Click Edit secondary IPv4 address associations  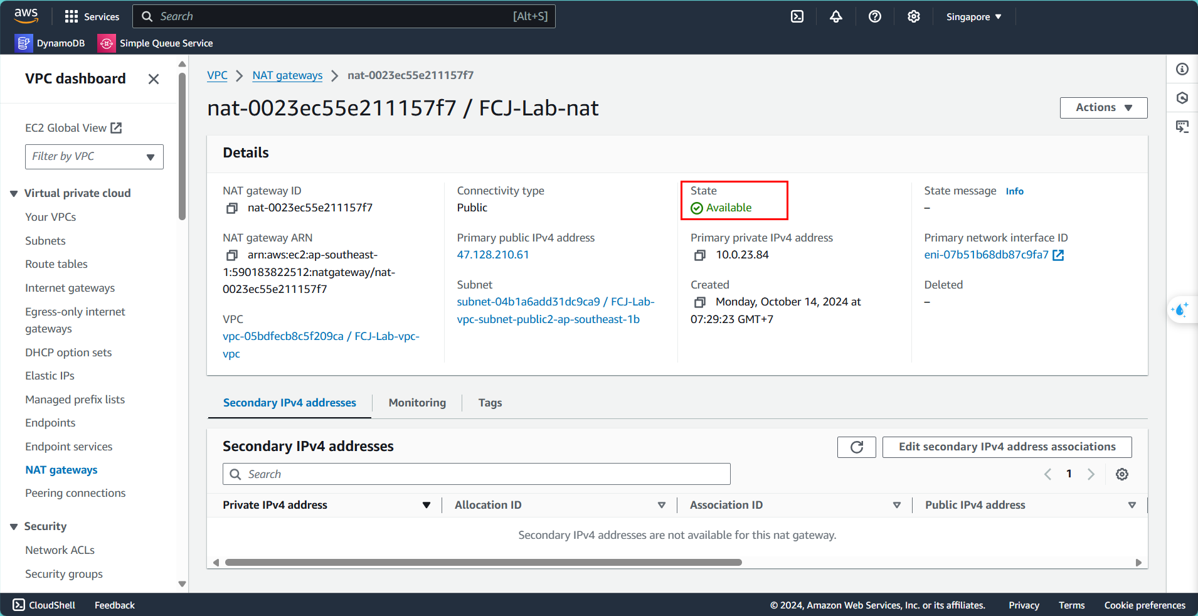click(x=1007, y=447)
